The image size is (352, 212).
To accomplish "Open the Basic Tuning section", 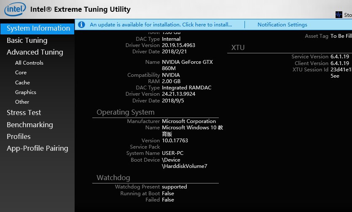I will click(27, 40).
